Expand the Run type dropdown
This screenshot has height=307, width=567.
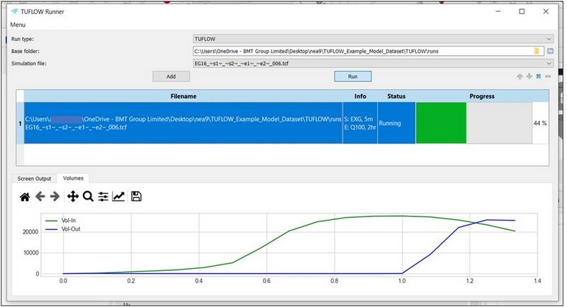(x=549, y=39)
